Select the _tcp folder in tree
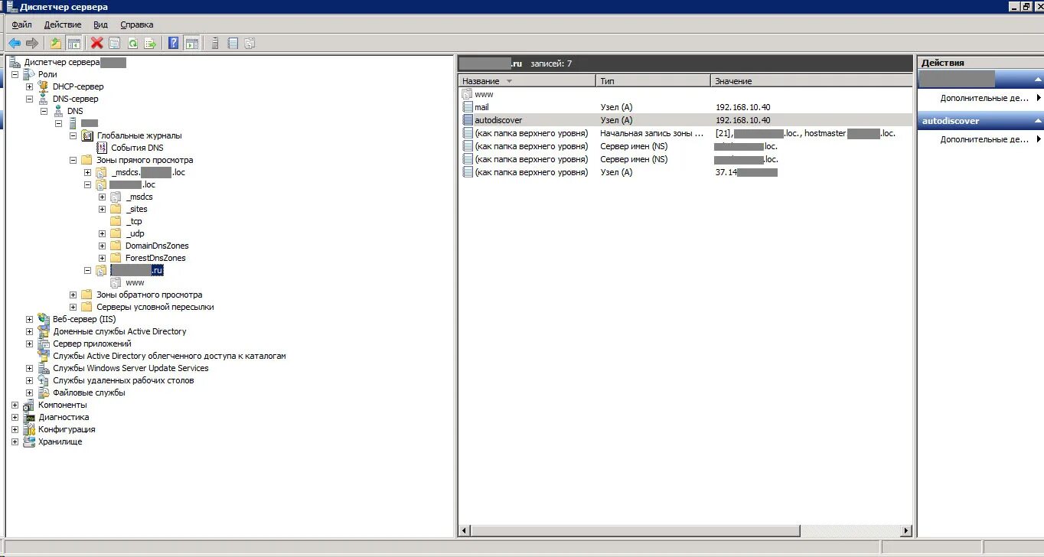 134,221
